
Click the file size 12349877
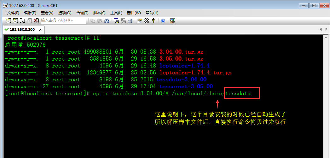click(x=99, y=73)
